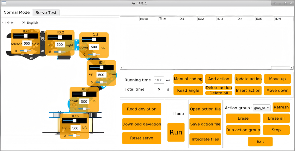Click the Add action button
Image resolution: width=295 pixels, height=151 pixels.
tap(219, 79)
